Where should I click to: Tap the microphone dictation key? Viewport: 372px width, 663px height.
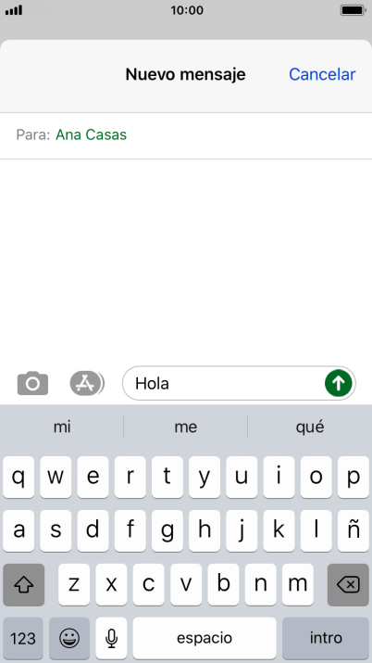pyautogui.click(x=111, y=638)
